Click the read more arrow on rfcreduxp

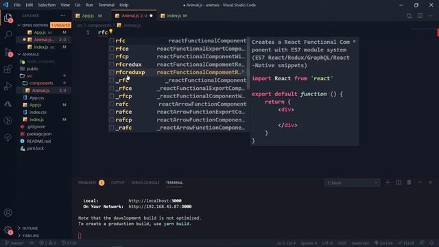pyautogui.click(x=243, y=72)
